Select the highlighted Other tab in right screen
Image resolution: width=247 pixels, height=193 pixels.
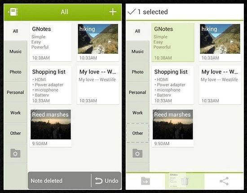[x=137, y=133]
